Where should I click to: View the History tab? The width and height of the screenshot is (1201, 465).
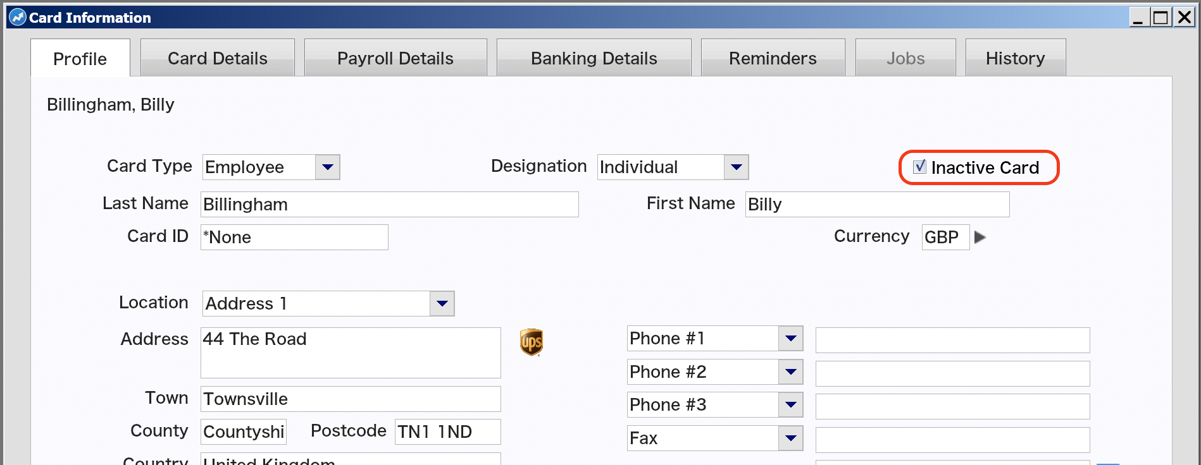click(1016, 58)
